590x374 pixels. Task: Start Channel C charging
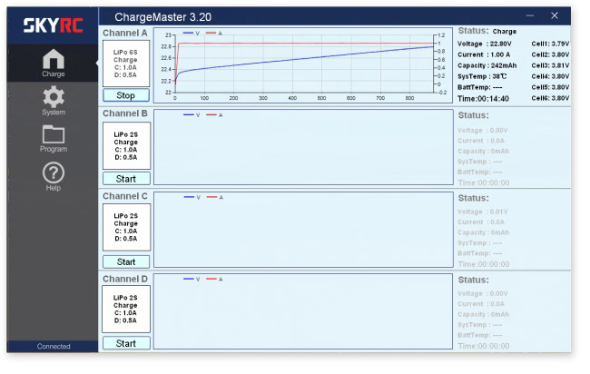(126, 261)
